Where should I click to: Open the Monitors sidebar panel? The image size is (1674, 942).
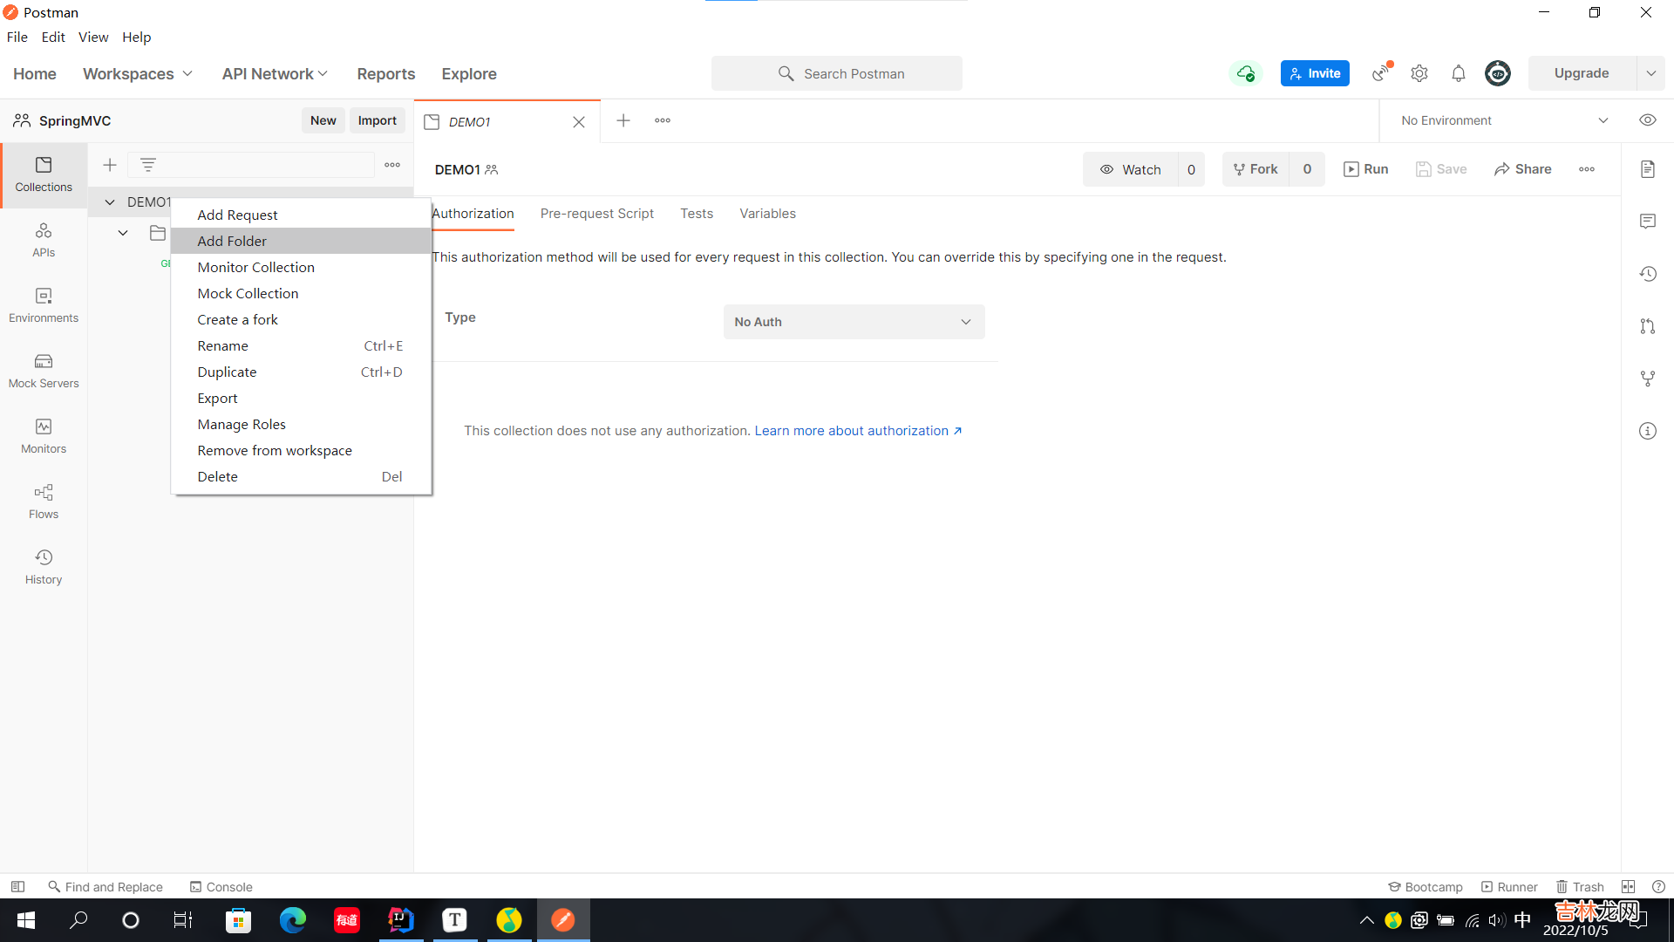point(44,435)
